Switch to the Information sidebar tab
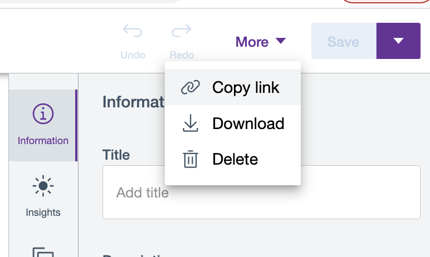 coord(43,126)
